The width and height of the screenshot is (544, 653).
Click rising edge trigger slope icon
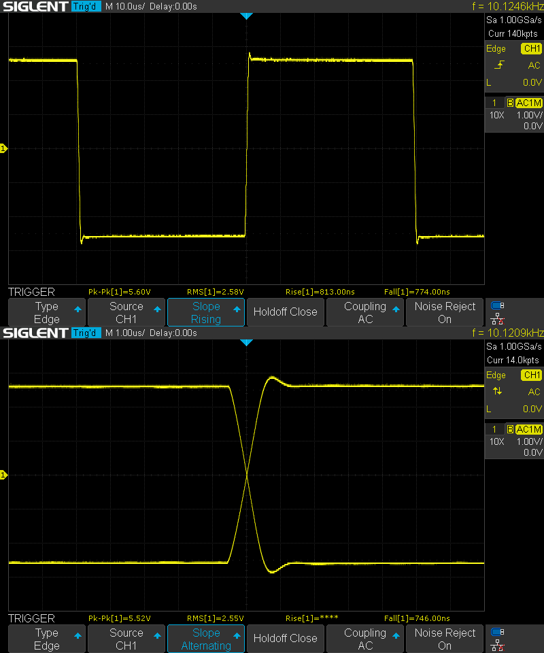coord(499,65)
